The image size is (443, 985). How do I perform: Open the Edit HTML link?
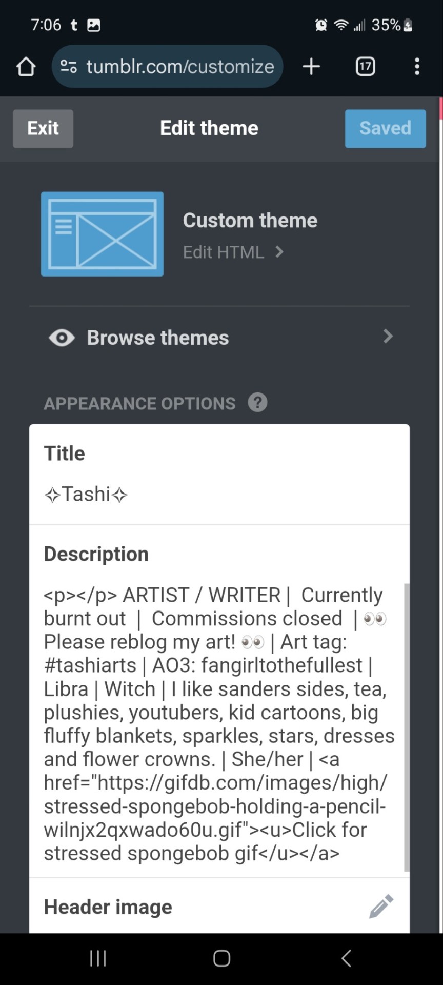pos(224,252)
